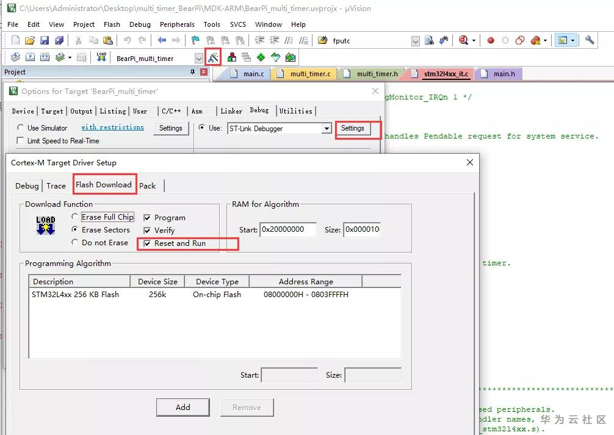This screenshot has width=614, height=435.
Task: Toggle the Reset and Run checkbox
Action: pyautogui.click(x=147, y=243)
